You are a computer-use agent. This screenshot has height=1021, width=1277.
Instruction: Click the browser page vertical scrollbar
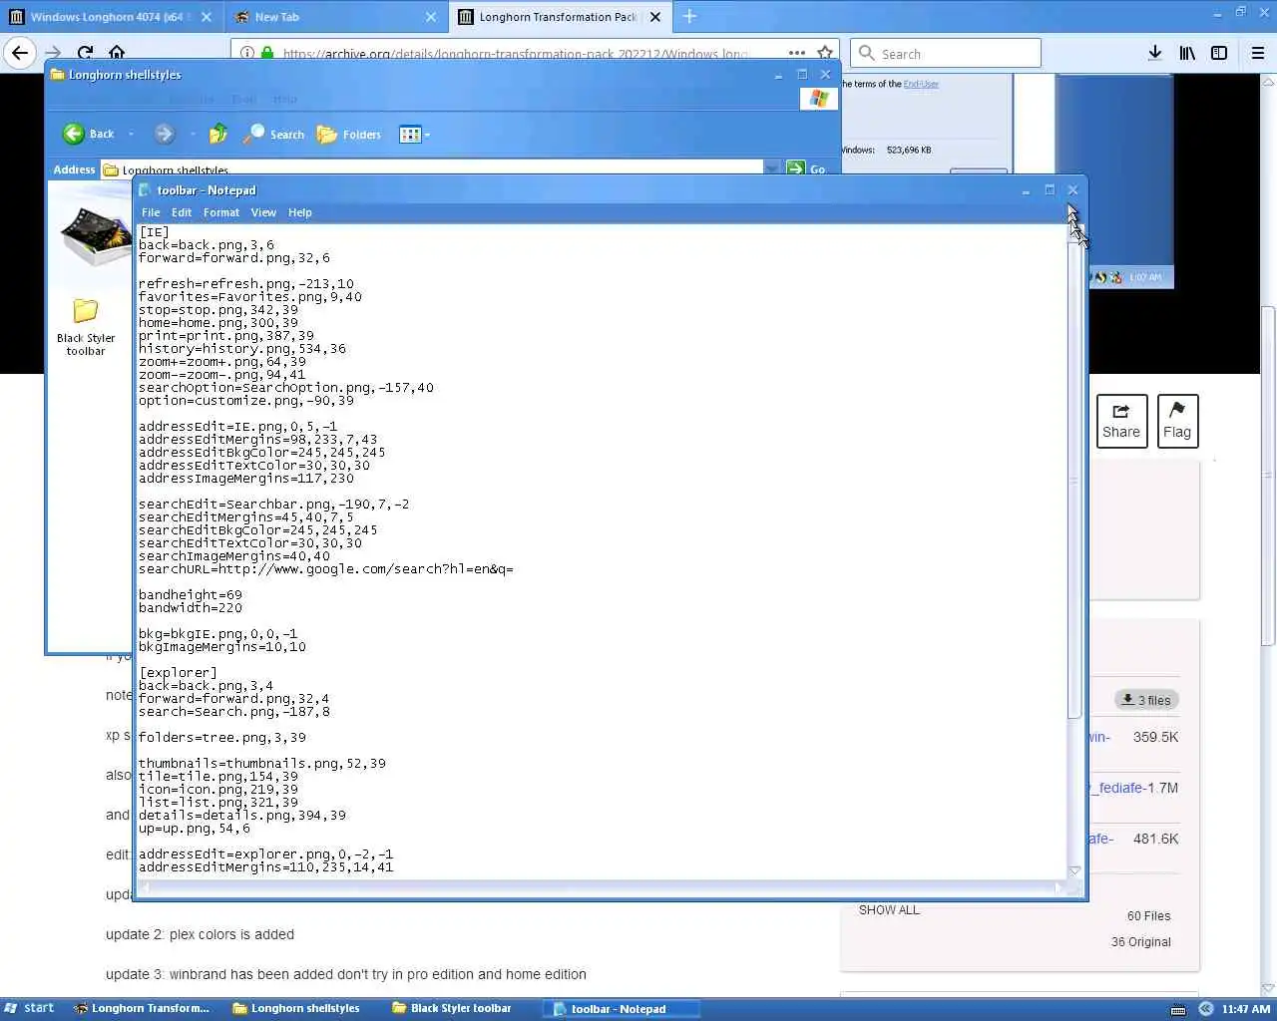coord(1268,477)
